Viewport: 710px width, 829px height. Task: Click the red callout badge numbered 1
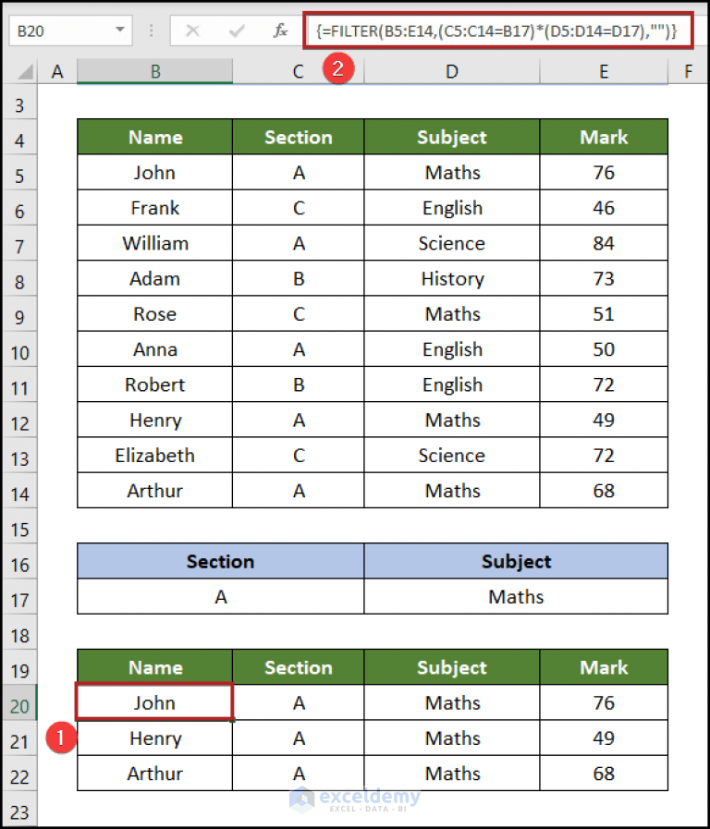tap(59, 738)
